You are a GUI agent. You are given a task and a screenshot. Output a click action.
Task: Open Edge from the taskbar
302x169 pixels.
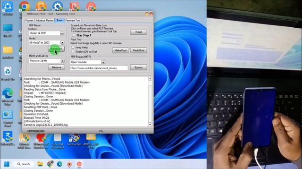pyautogui.click(x=60, y=164)
